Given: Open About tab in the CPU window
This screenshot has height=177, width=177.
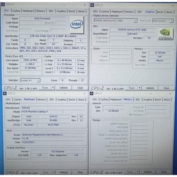Looking at the screenshot, I should click(x=81, y=11).
